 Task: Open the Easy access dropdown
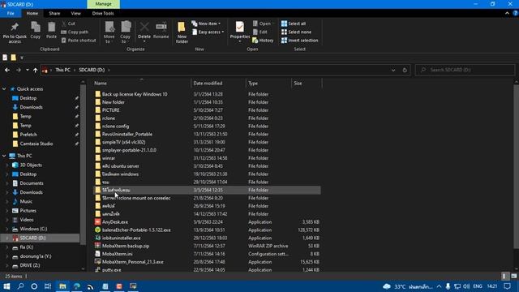click(x=208, y=32)
